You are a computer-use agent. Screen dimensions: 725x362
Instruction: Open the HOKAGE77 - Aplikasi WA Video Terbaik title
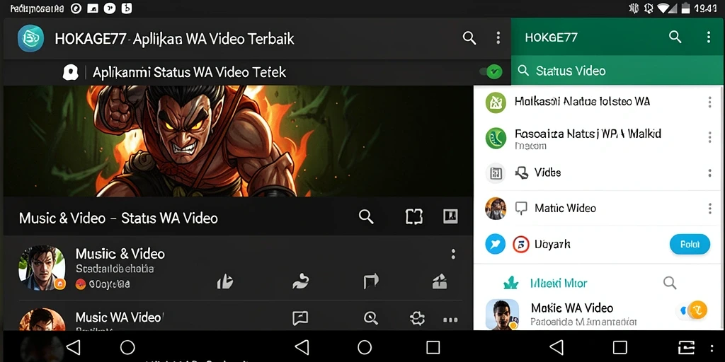pos(174,38)
